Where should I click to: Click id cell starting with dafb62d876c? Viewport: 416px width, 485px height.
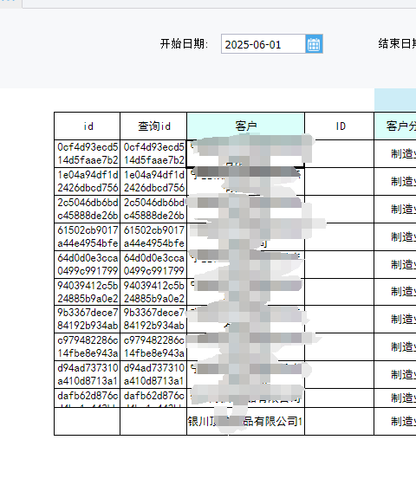point(88,398)
